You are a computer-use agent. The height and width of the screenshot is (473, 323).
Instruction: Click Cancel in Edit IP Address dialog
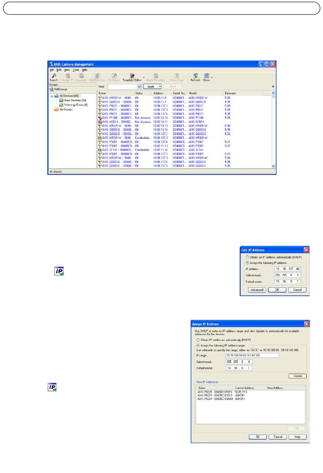tap(297, 290)
